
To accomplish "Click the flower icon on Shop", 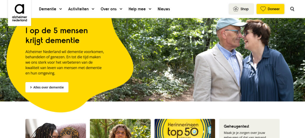I will [x=236, y=9].
